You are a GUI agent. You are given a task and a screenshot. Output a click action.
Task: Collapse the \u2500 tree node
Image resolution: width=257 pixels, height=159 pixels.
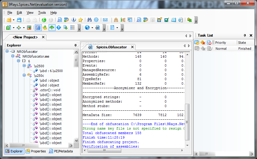click(x=24, y=65)
